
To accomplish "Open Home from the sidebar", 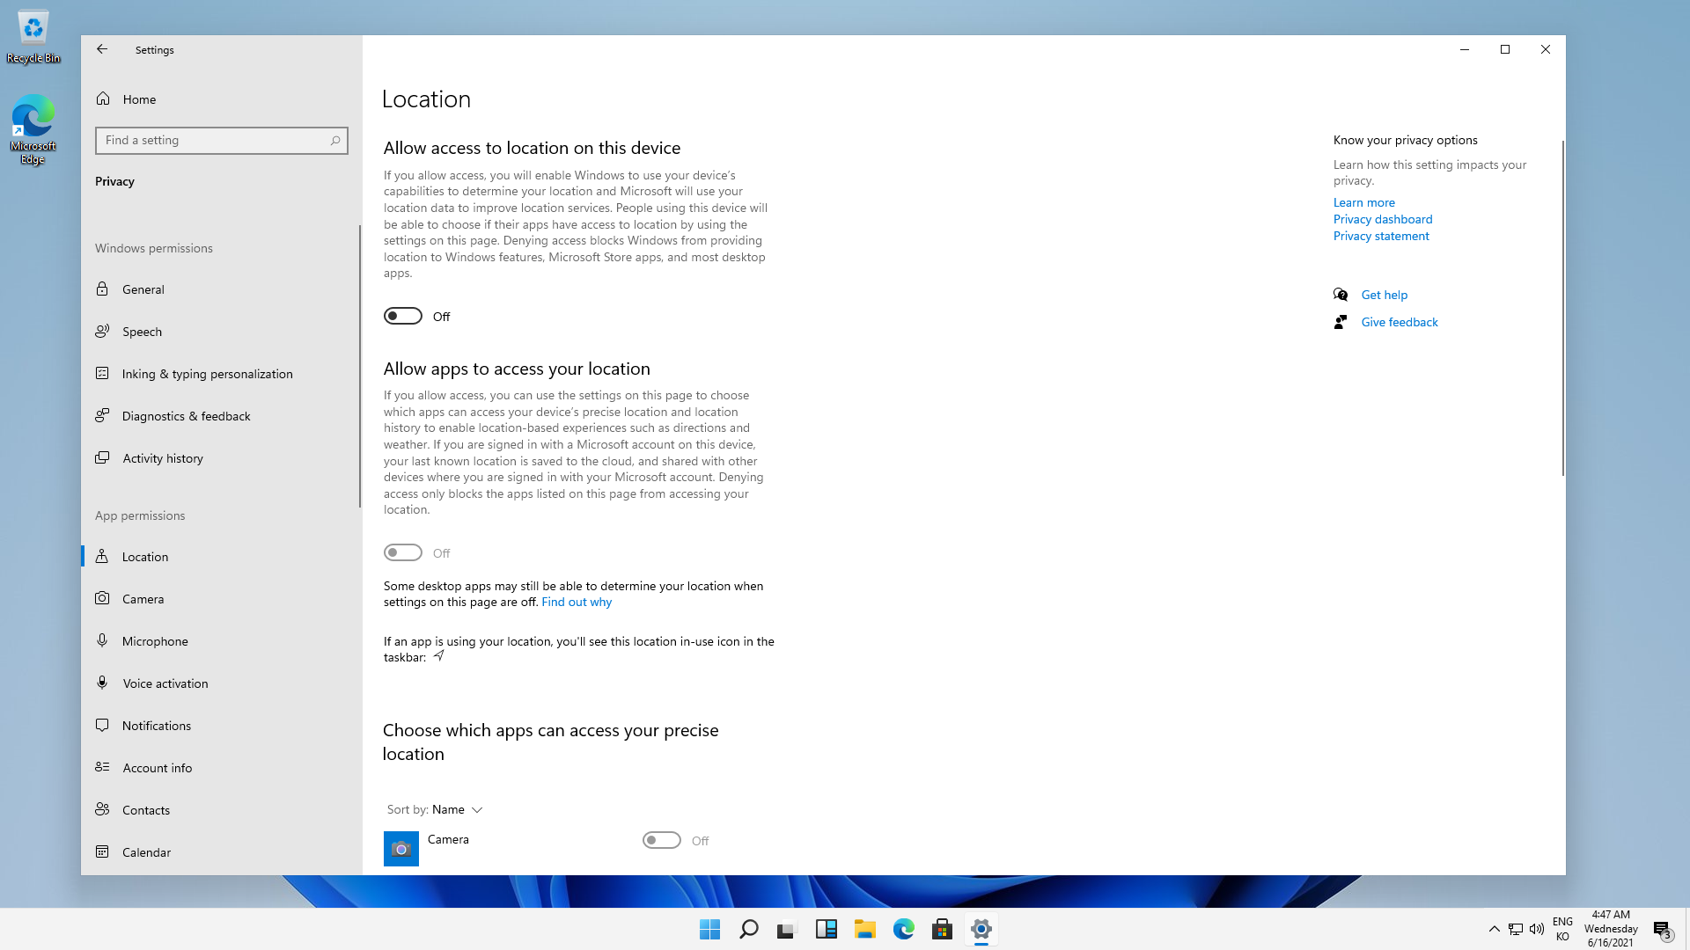I will pyautogui.click(x=139, y=99).
